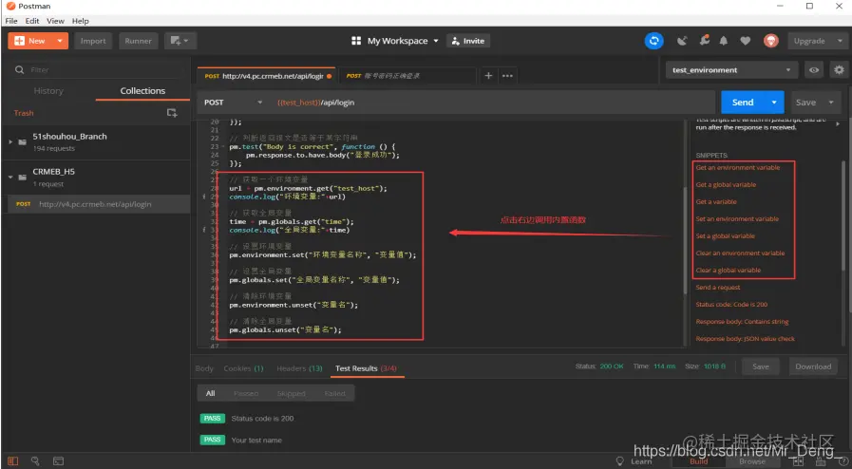Insert 'Clear an environment variable' snippet

pyautogui.click(x=740, y=253)
